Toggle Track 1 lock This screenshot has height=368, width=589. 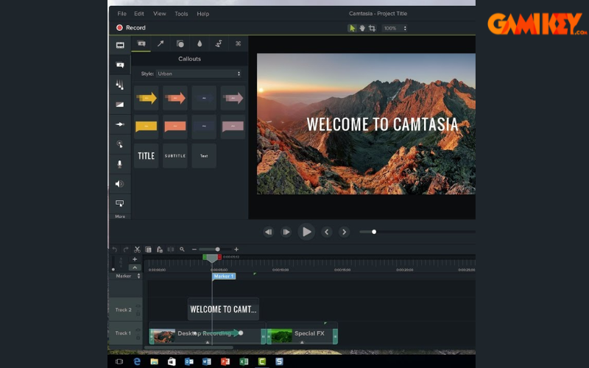(x=138, y=337)
